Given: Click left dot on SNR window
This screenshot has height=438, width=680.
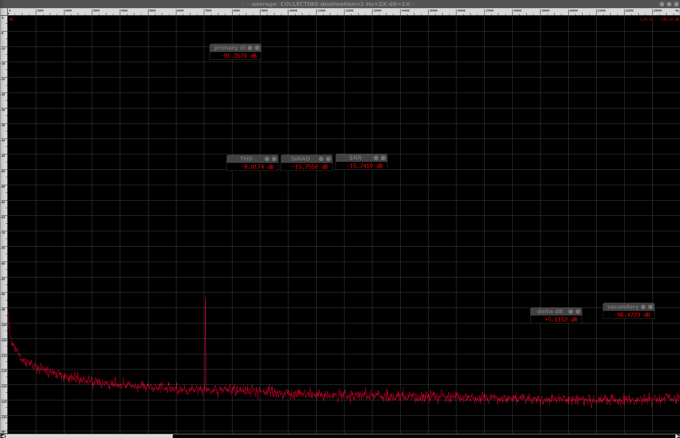Looking at the screenshot, I should tap(376, 158).
